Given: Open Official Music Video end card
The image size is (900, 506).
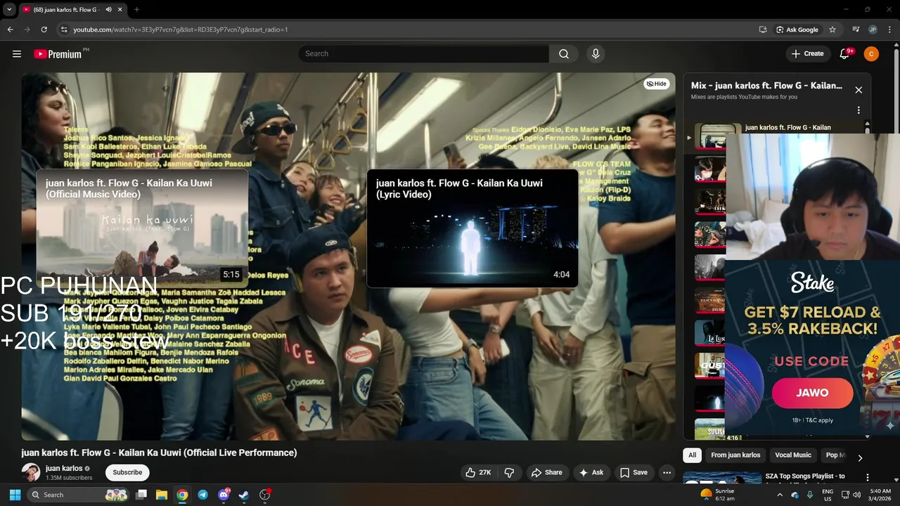Looking at the screenshot, I should point(142,228).
